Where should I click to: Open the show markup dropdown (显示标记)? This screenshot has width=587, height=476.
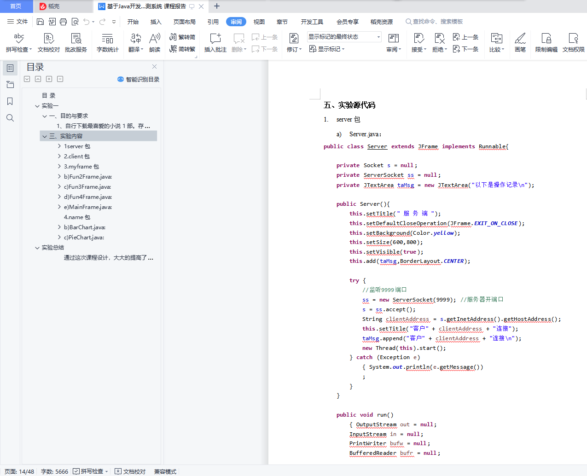click(x=327, y=49)
